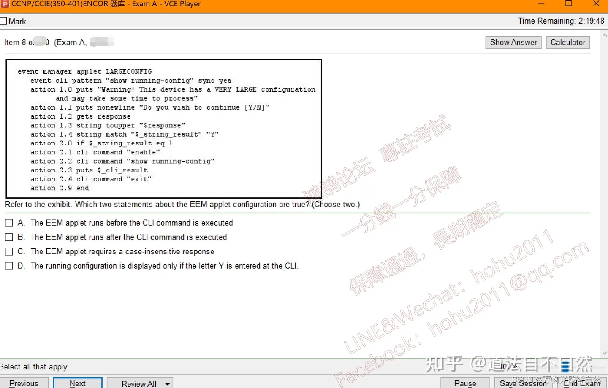Image resolution: width=608 pixels, height=388 pixels.
Task: Click the Show Answer button
Action: pos(513,42)
